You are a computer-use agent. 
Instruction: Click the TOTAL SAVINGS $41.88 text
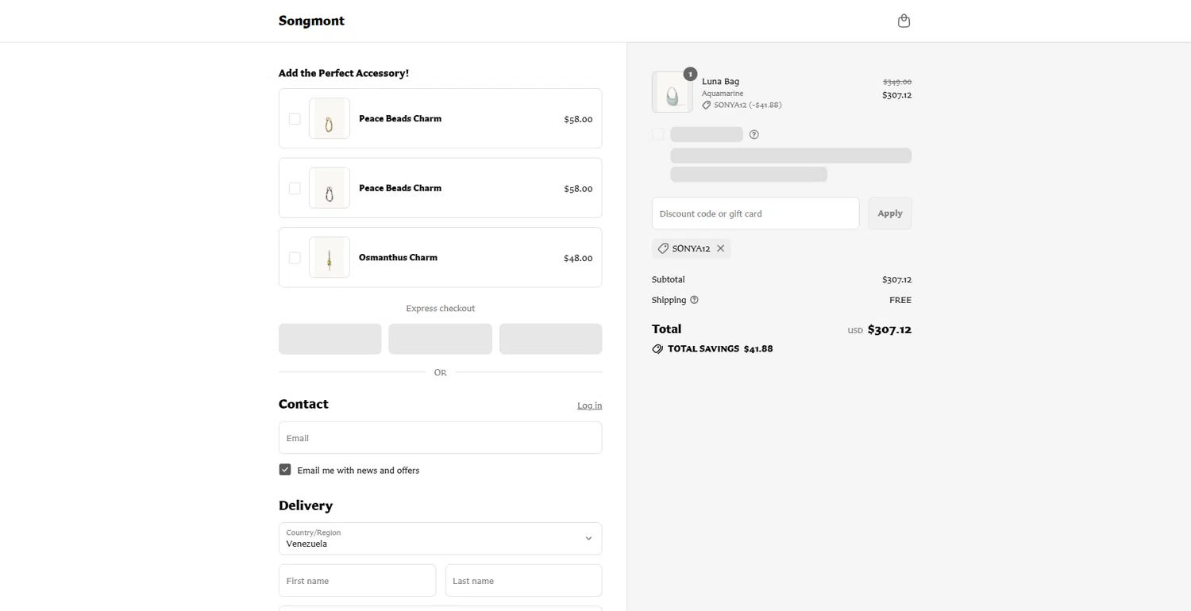pyautogui.click(x=720, y=349)
